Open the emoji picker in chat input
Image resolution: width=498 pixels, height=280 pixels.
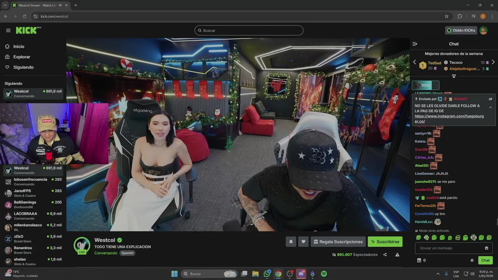486,248
